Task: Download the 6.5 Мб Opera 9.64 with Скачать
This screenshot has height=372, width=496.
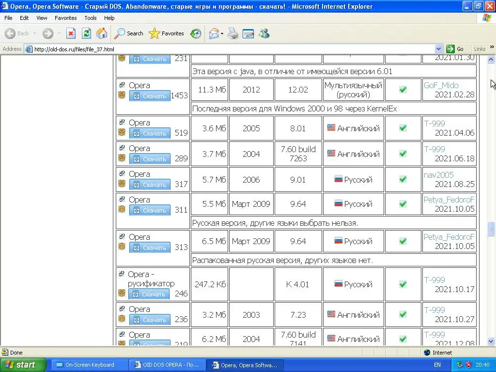Action: [x=150, y=248]
